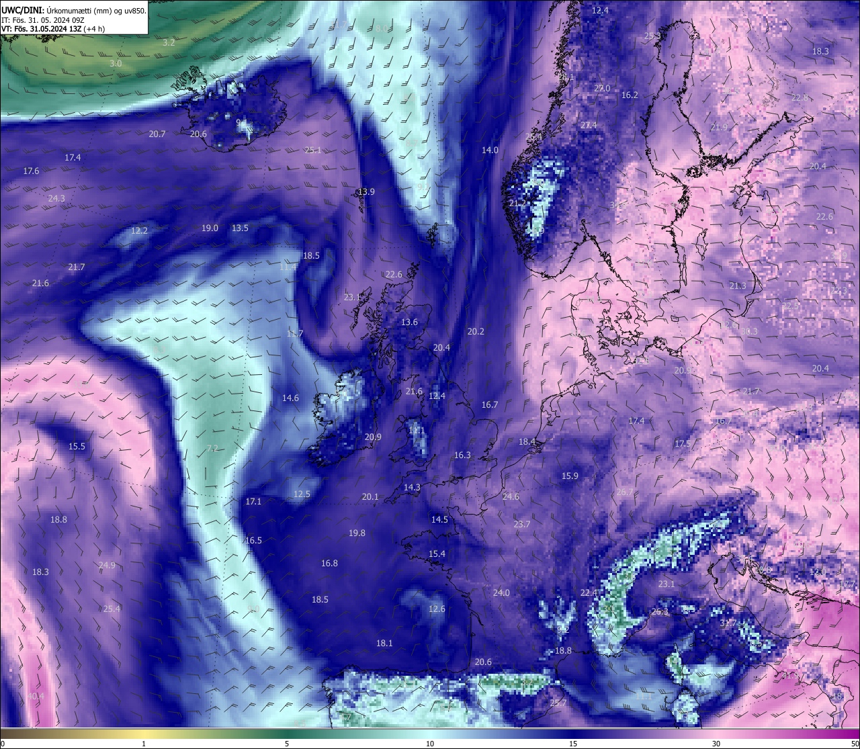Click the '19.8' value on the map
Image resolution: width=860 pixels, height=749 pixels.
coord(357,533)
